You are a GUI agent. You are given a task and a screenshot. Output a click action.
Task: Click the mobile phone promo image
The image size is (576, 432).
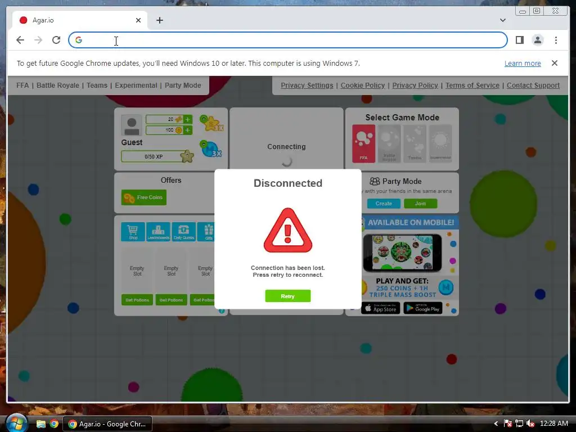click(x=402, y=253)
